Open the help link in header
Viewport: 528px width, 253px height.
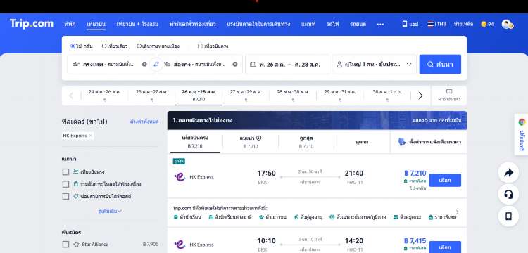463,24
